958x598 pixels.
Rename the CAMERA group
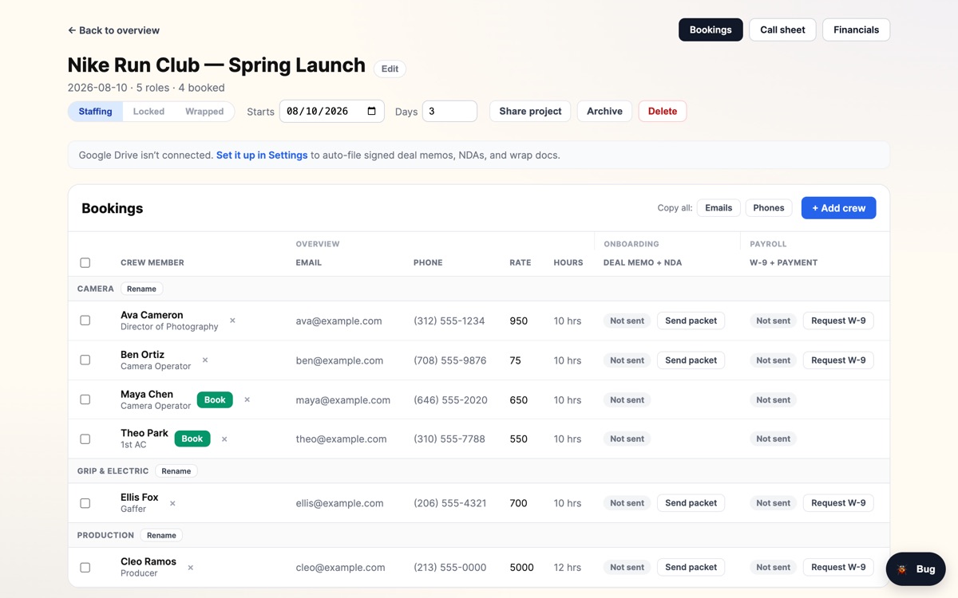141,289
